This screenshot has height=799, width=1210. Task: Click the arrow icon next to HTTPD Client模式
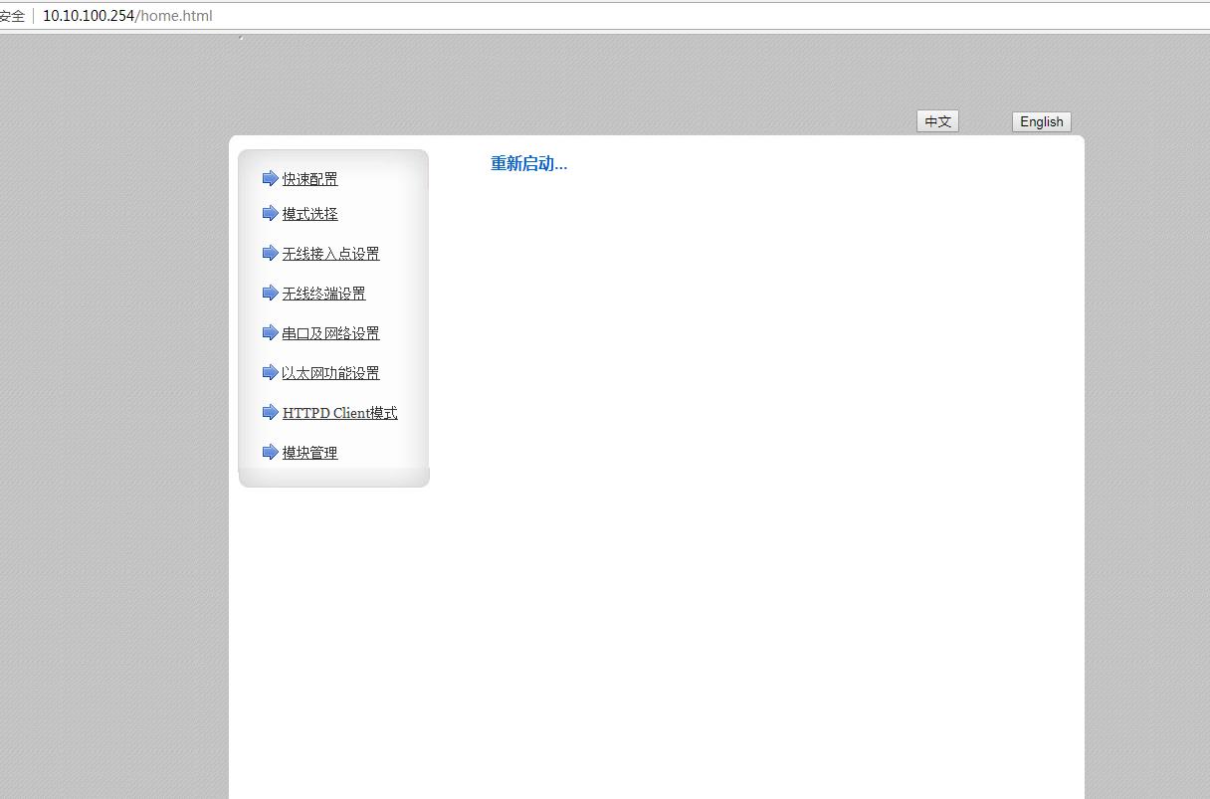(x=270, y=412)
